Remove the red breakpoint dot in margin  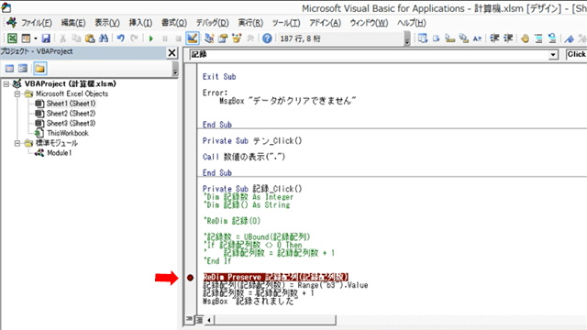coord(190,278)
